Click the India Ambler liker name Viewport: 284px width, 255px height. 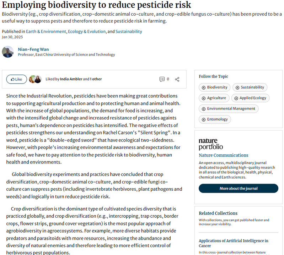click(71, 79)
